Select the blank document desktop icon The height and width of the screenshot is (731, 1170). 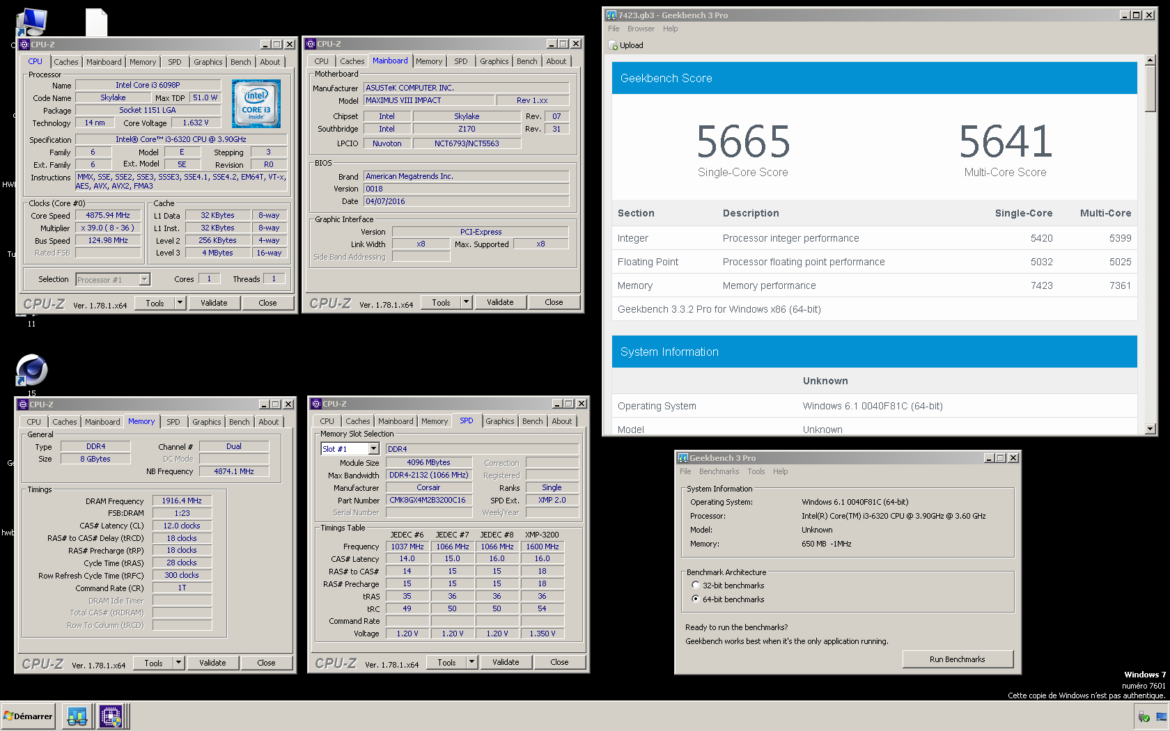click(96, 22)
